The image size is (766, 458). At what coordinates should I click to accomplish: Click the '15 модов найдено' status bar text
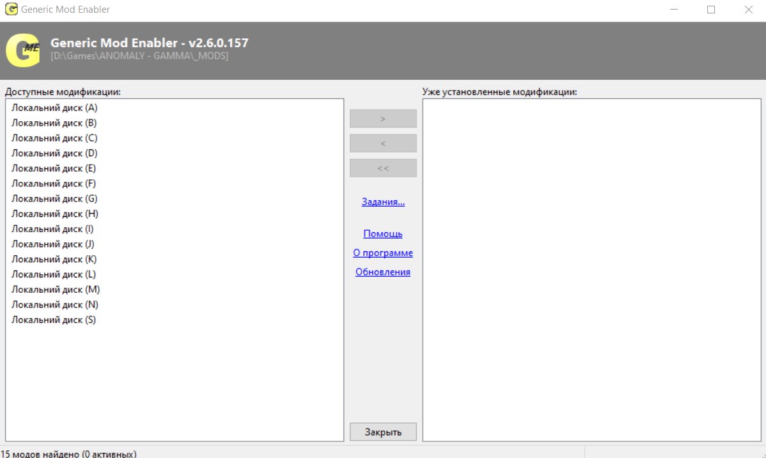click(x=68, y=454)
